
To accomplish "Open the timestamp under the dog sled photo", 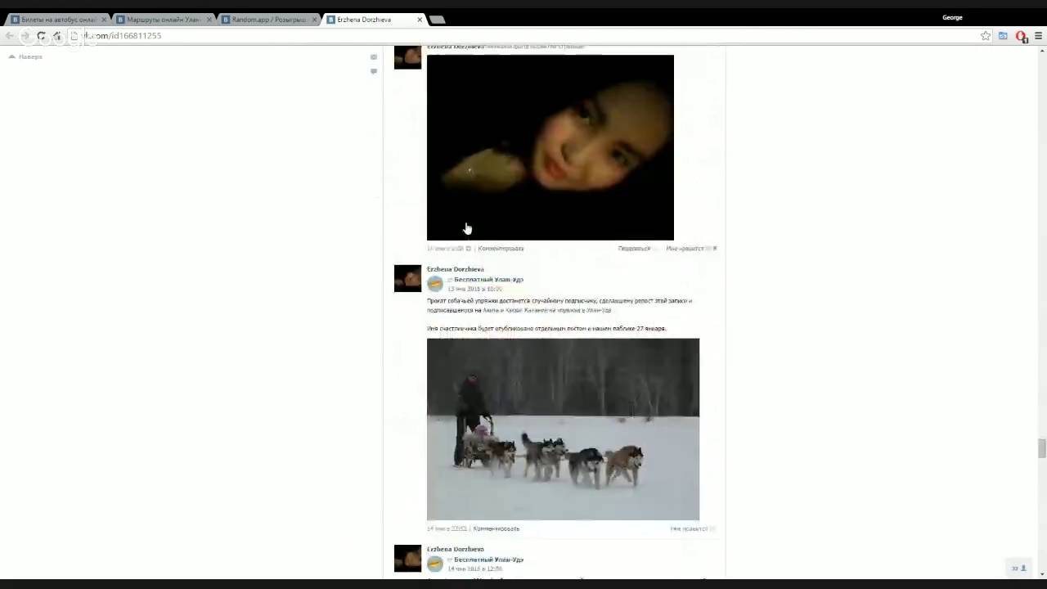I will (x=447, y=528).
